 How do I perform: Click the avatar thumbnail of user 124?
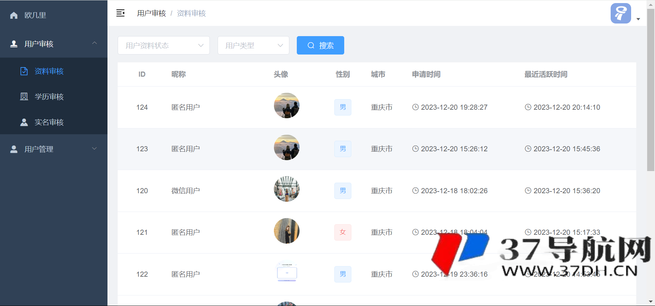click(287, 106)
